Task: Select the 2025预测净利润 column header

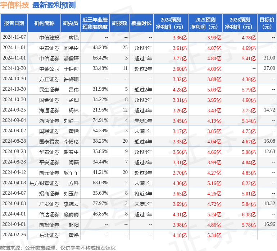Action: pyautogui.click(x=205, y=23)
